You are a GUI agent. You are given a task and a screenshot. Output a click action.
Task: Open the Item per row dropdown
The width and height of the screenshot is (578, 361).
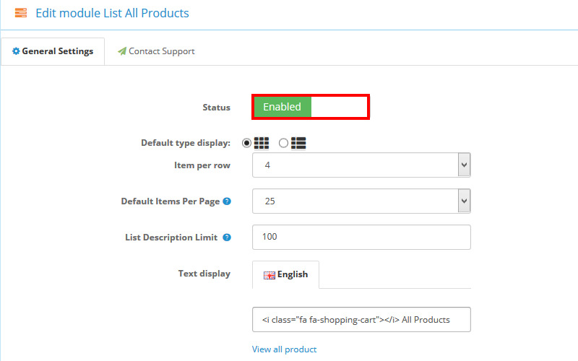point(361,165)
